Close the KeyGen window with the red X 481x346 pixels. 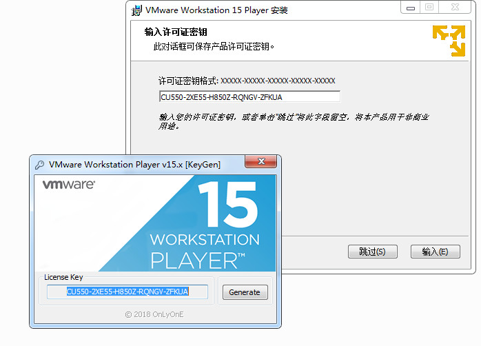[261, 161]
